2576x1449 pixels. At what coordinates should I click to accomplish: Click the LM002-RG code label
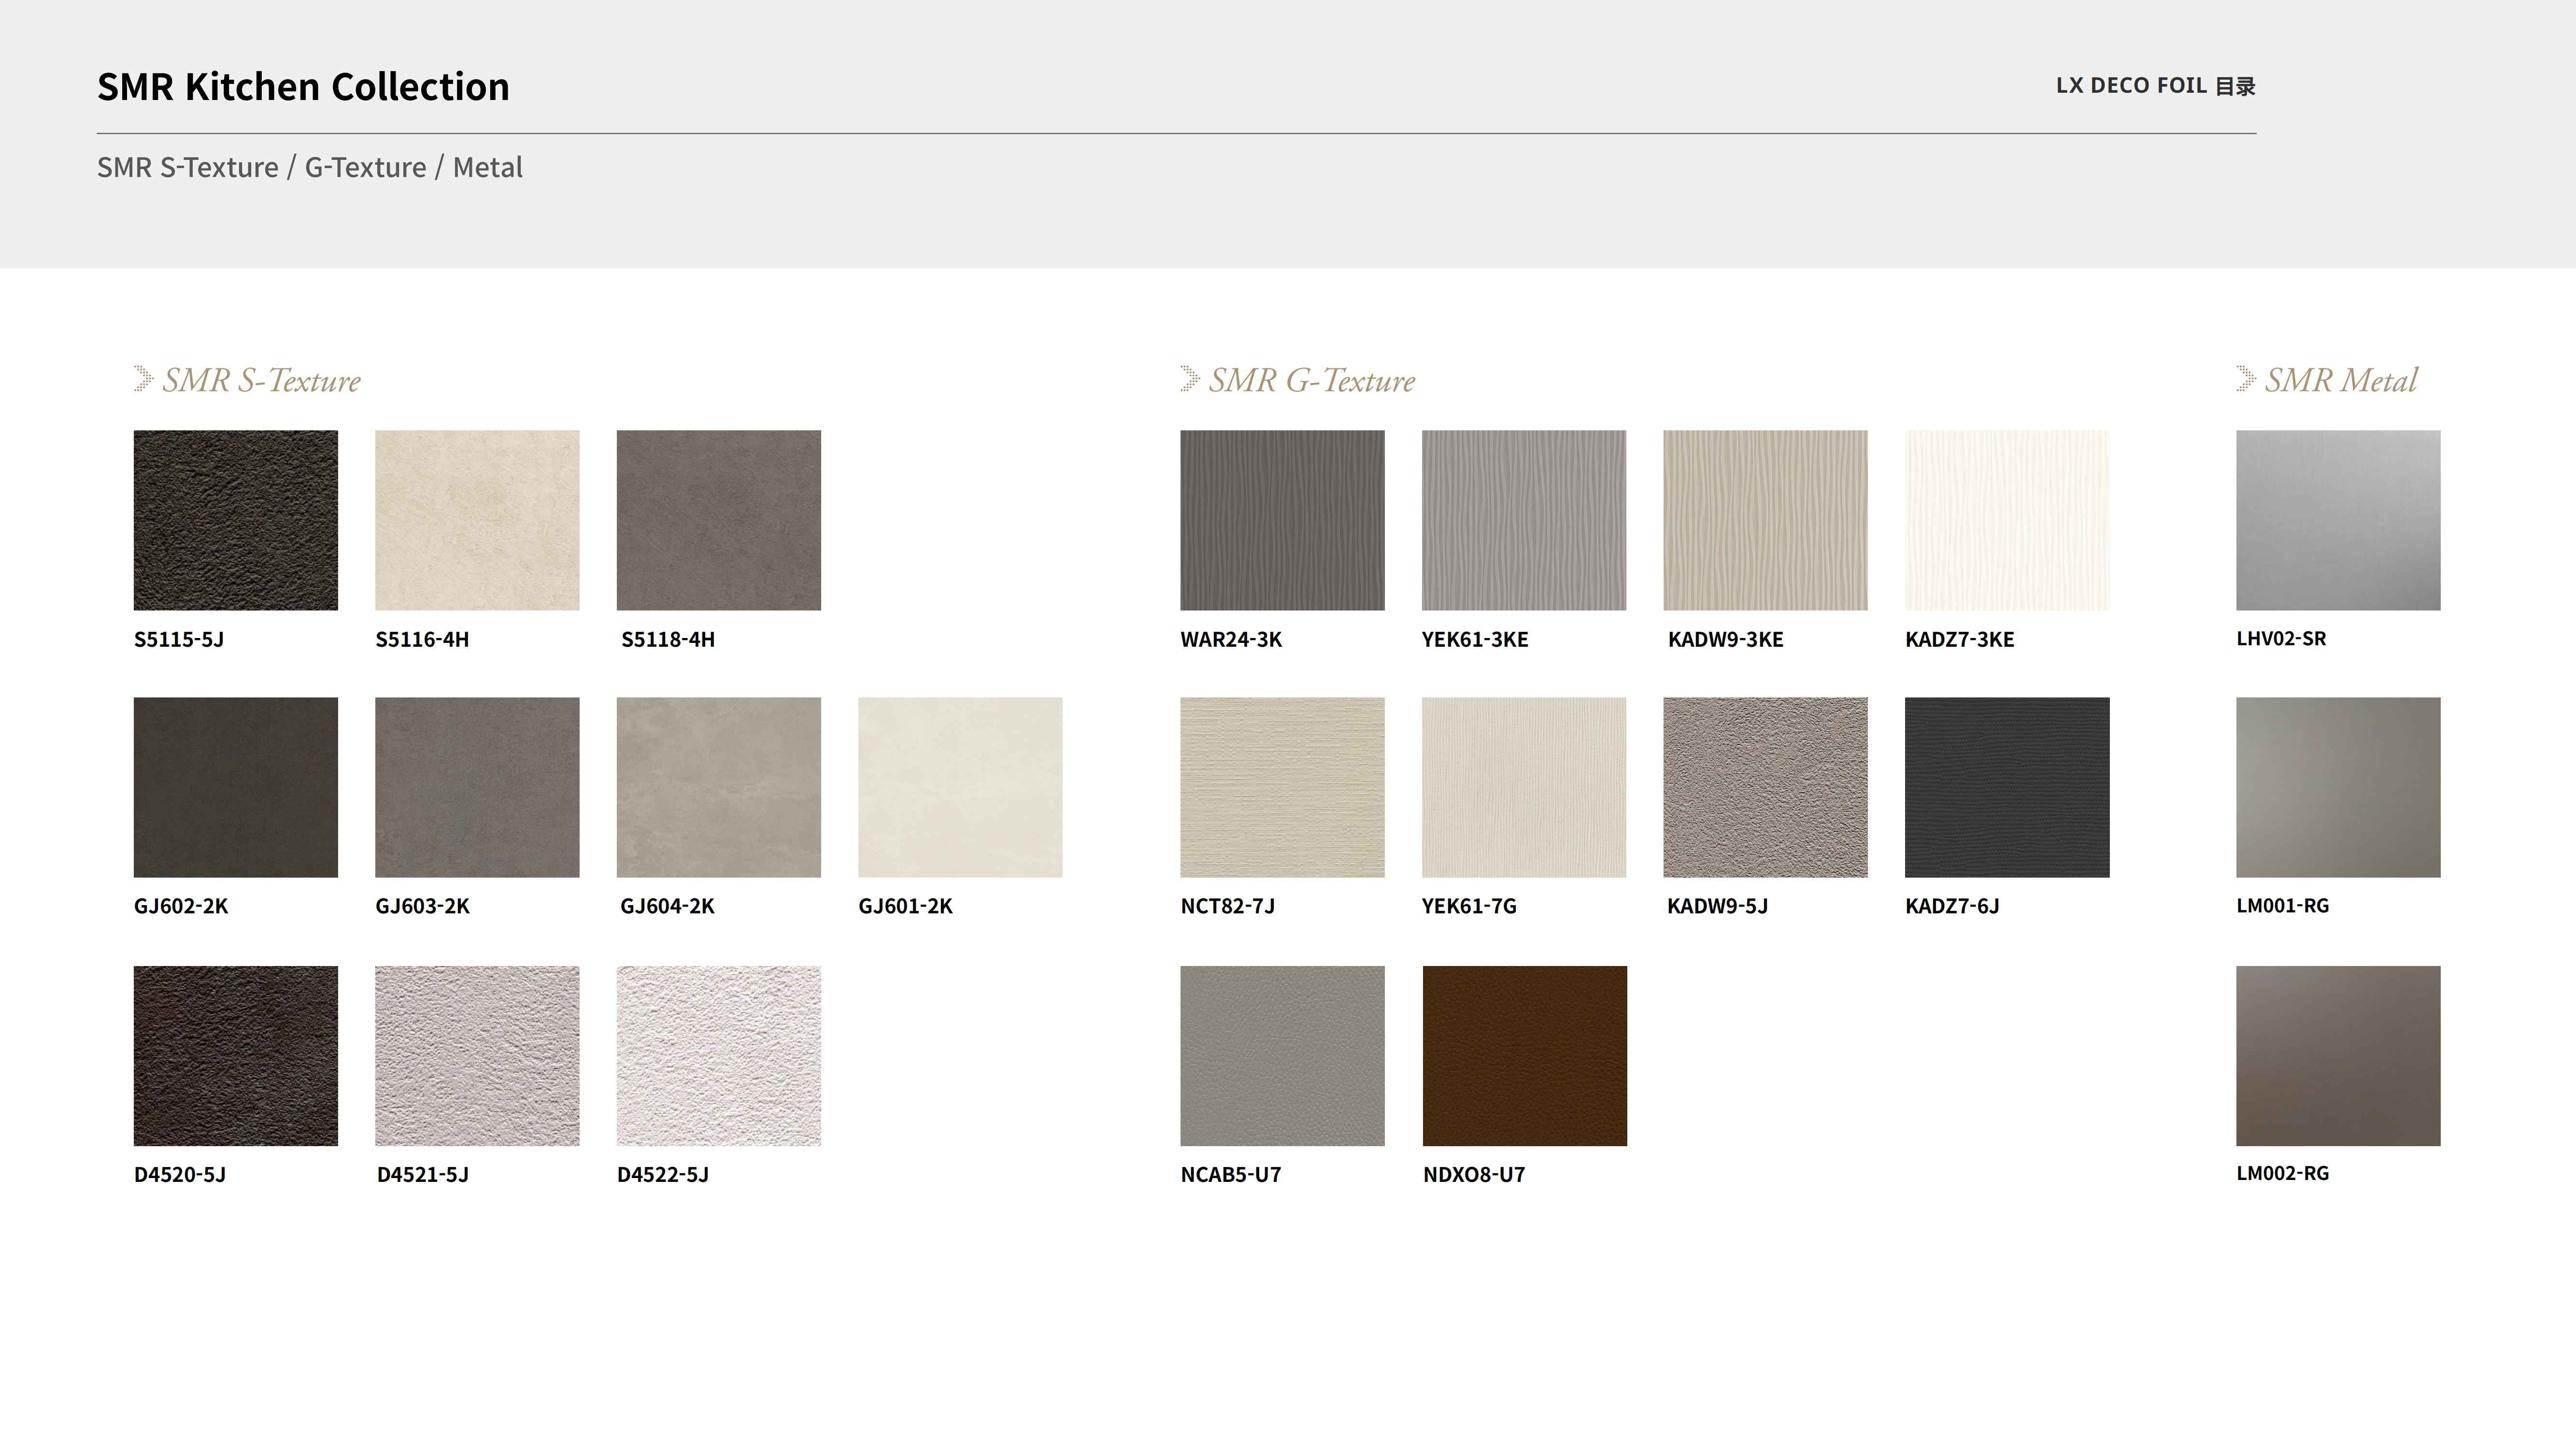tap(2282, 1173)
